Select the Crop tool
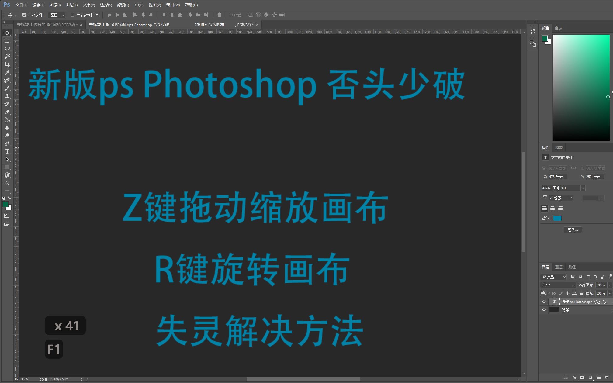This screenshot has width=613, height=383. [x=7, y=64]
